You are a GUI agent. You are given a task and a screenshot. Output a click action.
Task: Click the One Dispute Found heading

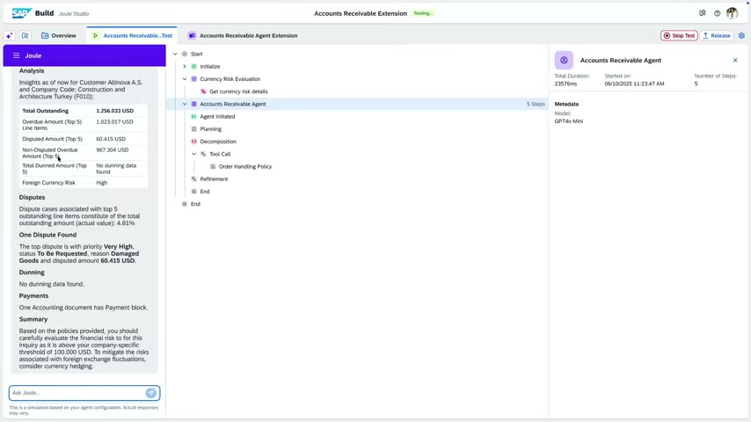(47, 235)
